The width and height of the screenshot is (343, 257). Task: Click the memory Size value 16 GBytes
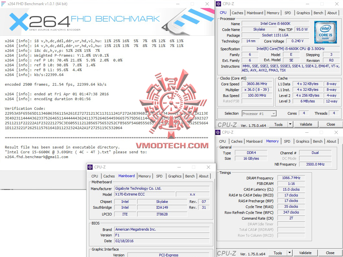coord(251,158)
